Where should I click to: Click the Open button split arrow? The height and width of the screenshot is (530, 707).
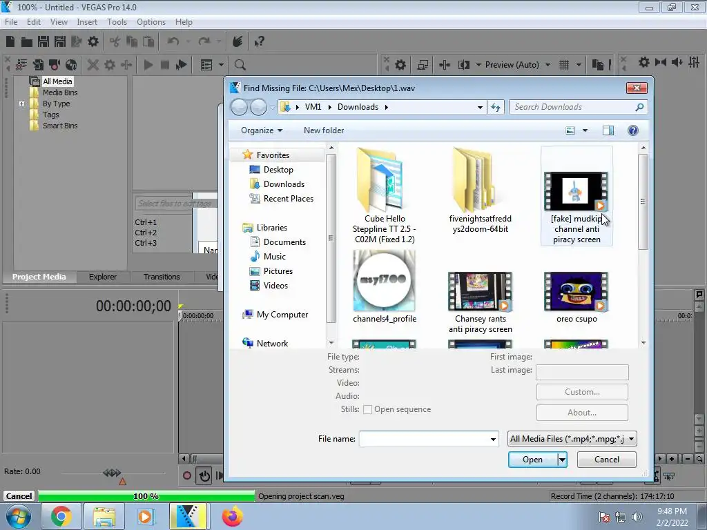point(562,460)
